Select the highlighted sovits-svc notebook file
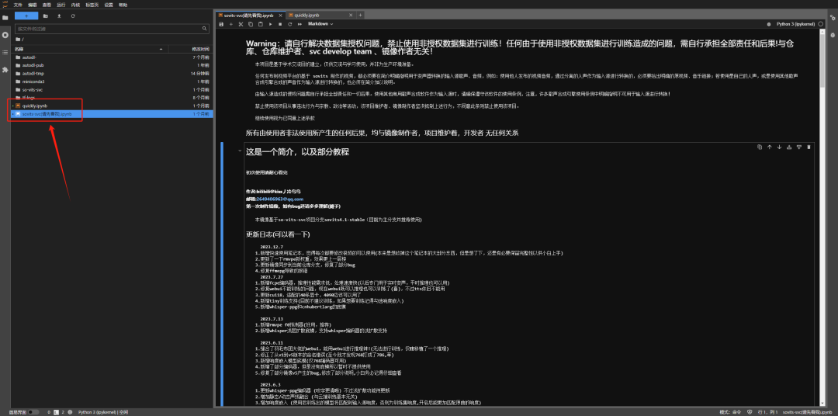838x416 pixels. (x=113, y=114)
